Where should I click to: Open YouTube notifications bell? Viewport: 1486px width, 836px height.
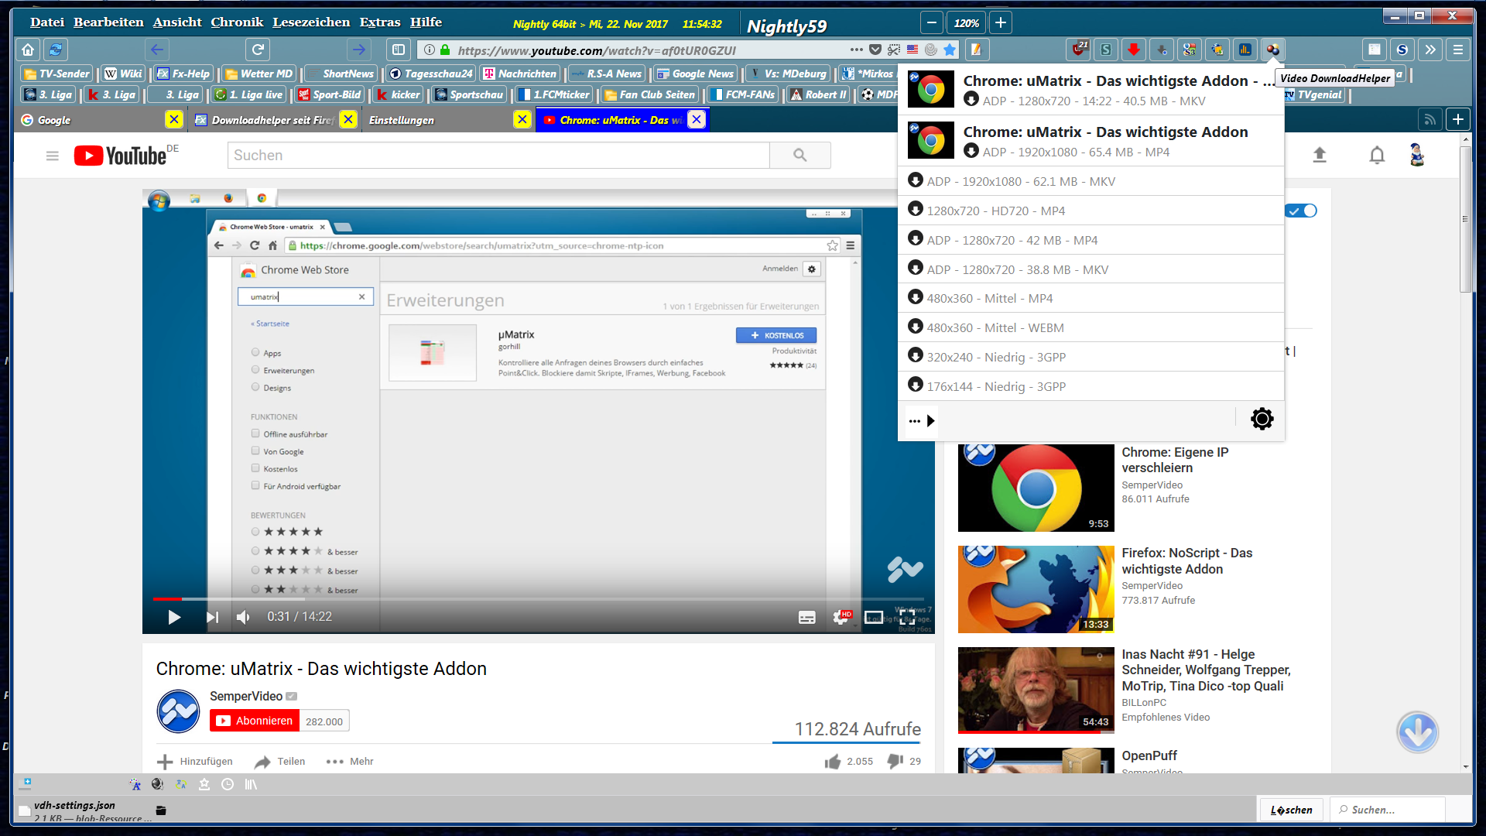1376,156
